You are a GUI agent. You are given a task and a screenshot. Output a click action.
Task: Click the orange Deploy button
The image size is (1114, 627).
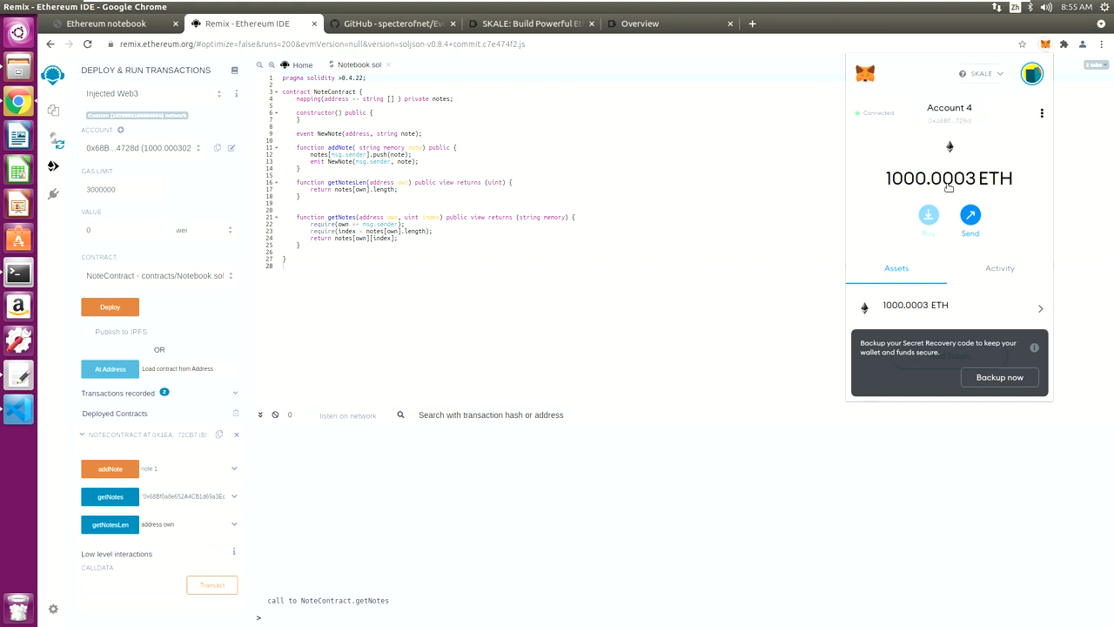(x=110, y=307)
